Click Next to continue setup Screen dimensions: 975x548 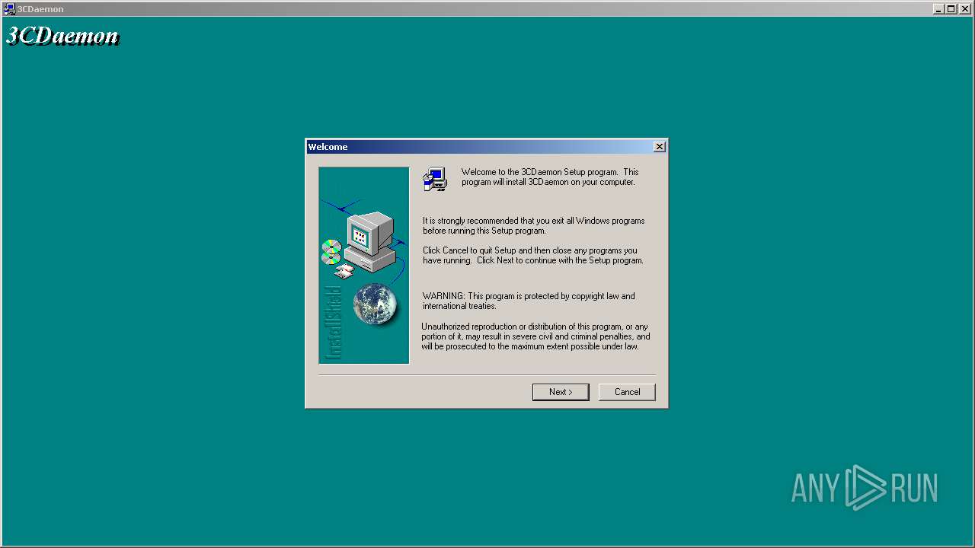[x=561, y=392]
